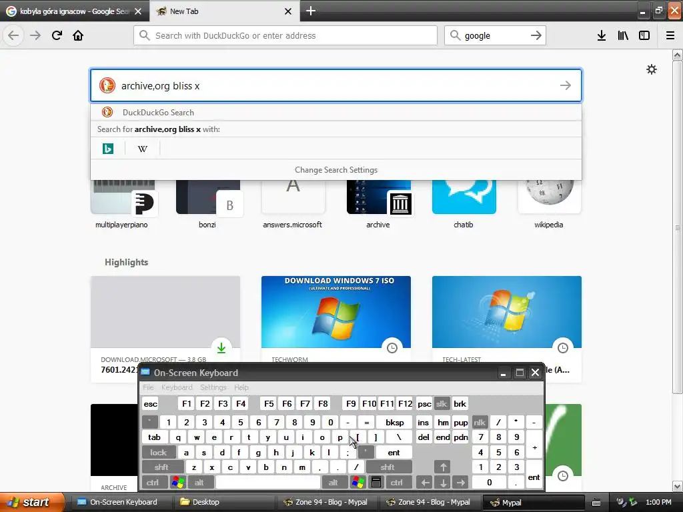The image size is (683, 512).
Task: Click the up arrow key on-screen
Action: 443,467
